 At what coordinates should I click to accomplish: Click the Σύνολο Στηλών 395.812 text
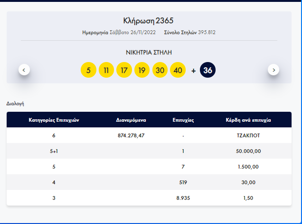point(190,32)
